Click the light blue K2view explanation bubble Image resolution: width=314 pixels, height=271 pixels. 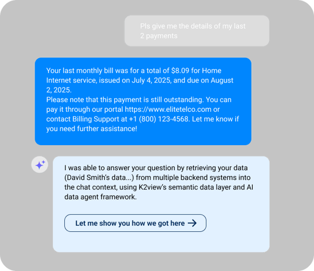pos(161,204)
